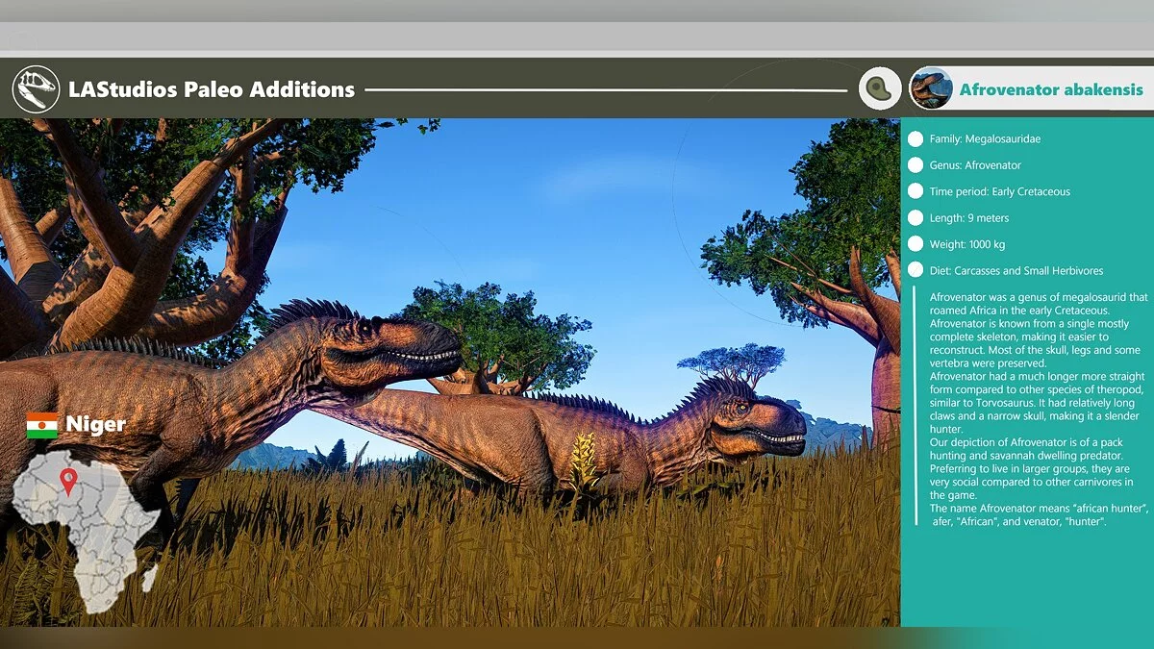Toggle the Weight: 1000 kg stat marker
This screenshot has width=1154, height=649.
pyautogui.click(x=914, y=244)
